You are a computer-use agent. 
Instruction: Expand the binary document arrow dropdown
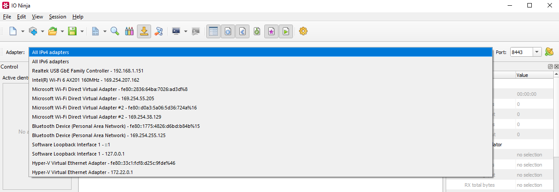click(x=105, y=31)
